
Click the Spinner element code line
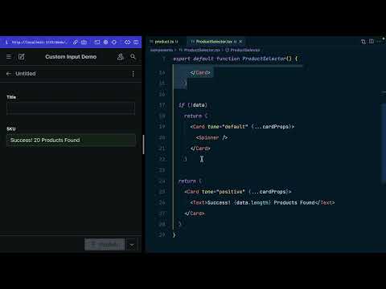click(211, 137)
